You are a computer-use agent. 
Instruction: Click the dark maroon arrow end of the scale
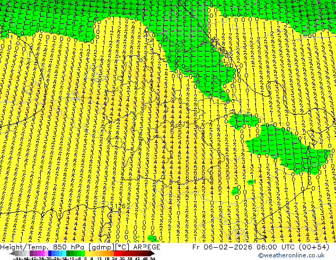(153, 253)
